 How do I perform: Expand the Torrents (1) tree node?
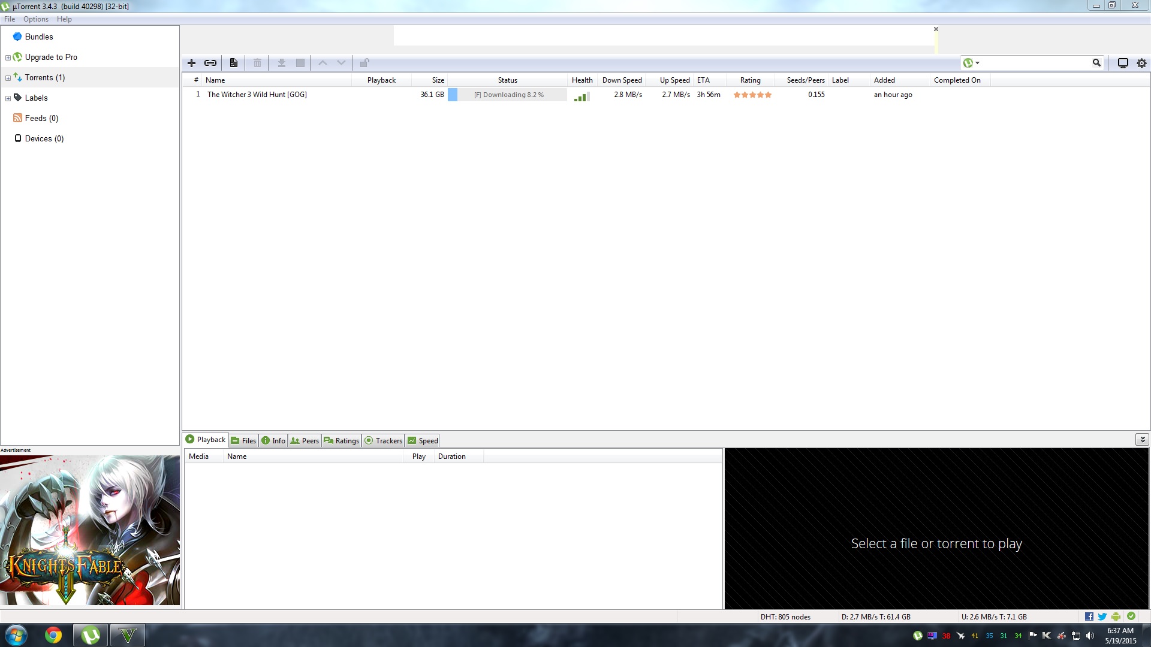point(8,78)
